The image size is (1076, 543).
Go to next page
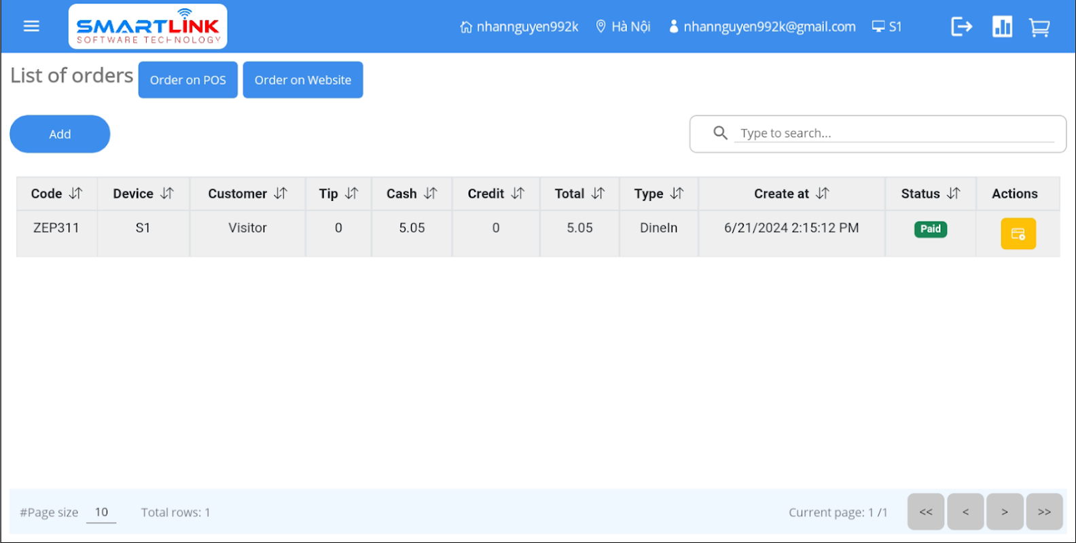tap(1005, 512)
